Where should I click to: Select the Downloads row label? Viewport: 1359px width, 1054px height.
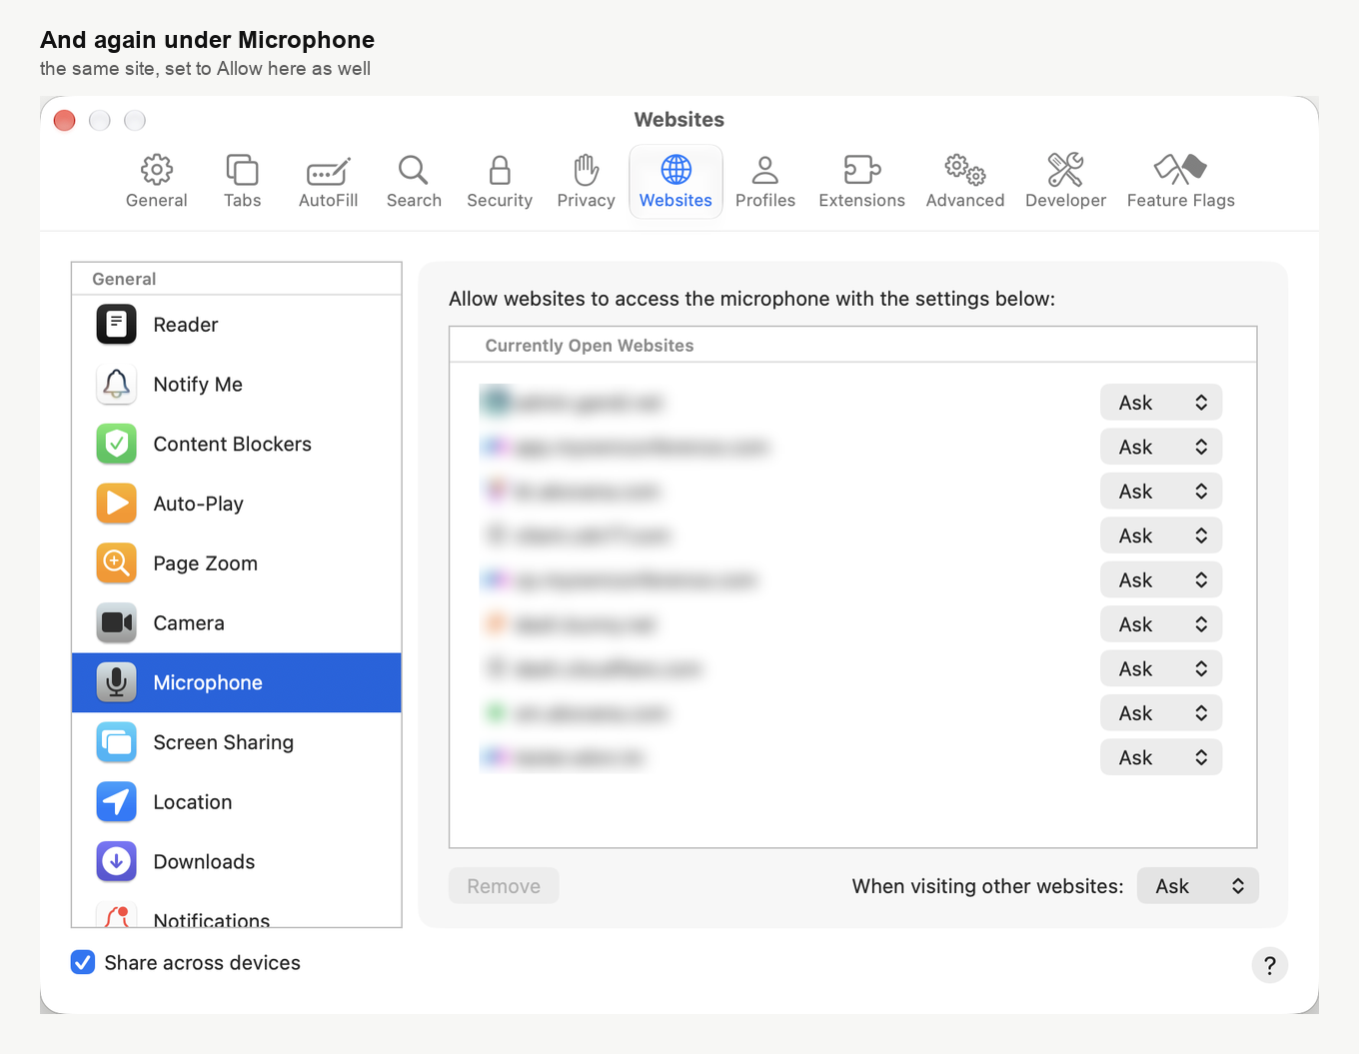204,861
